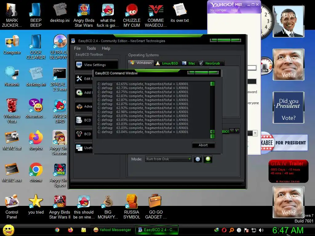Open the MEMZ.exe file icon

(x=12, y=173)
